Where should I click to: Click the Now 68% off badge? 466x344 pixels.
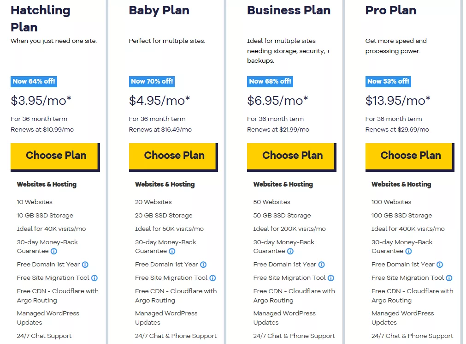(x=270, y=81)
